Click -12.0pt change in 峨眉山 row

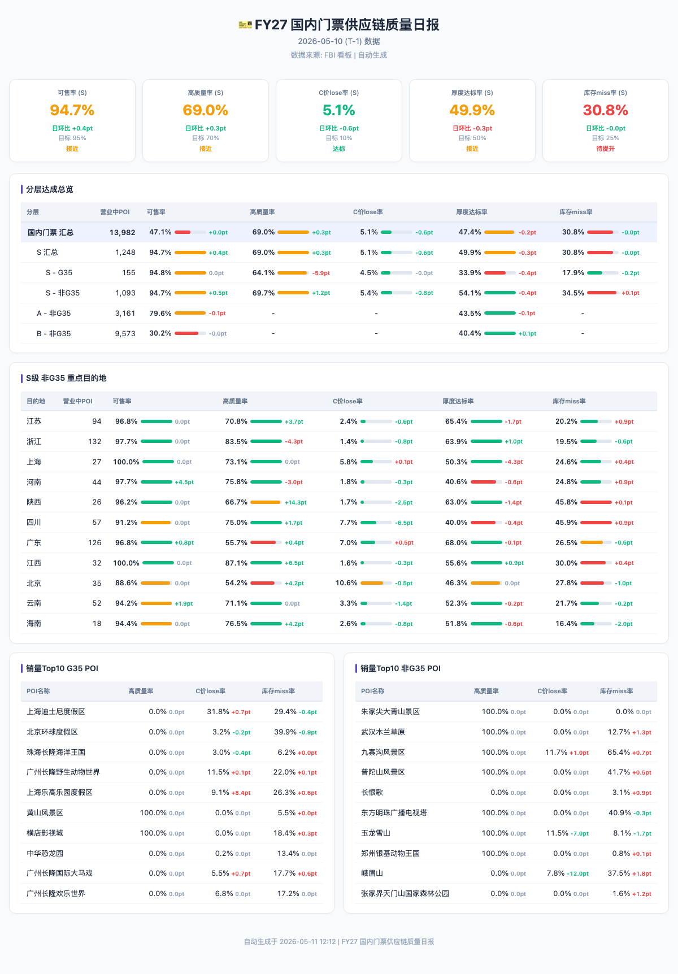pyautogui.click(x=578, y=873)
